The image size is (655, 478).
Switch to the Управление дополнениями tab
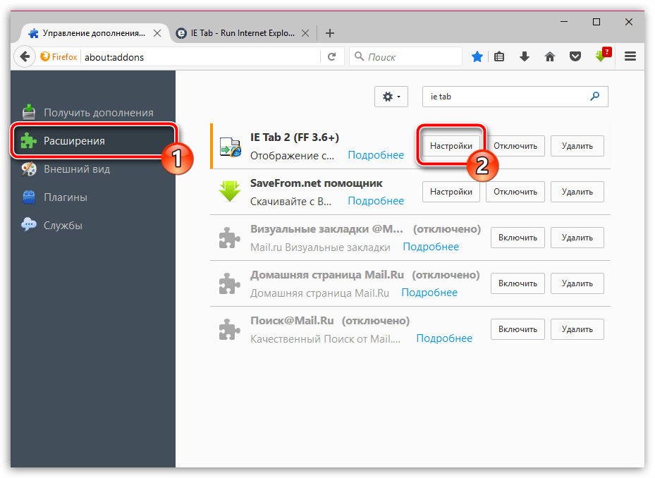tap(94, 33)
